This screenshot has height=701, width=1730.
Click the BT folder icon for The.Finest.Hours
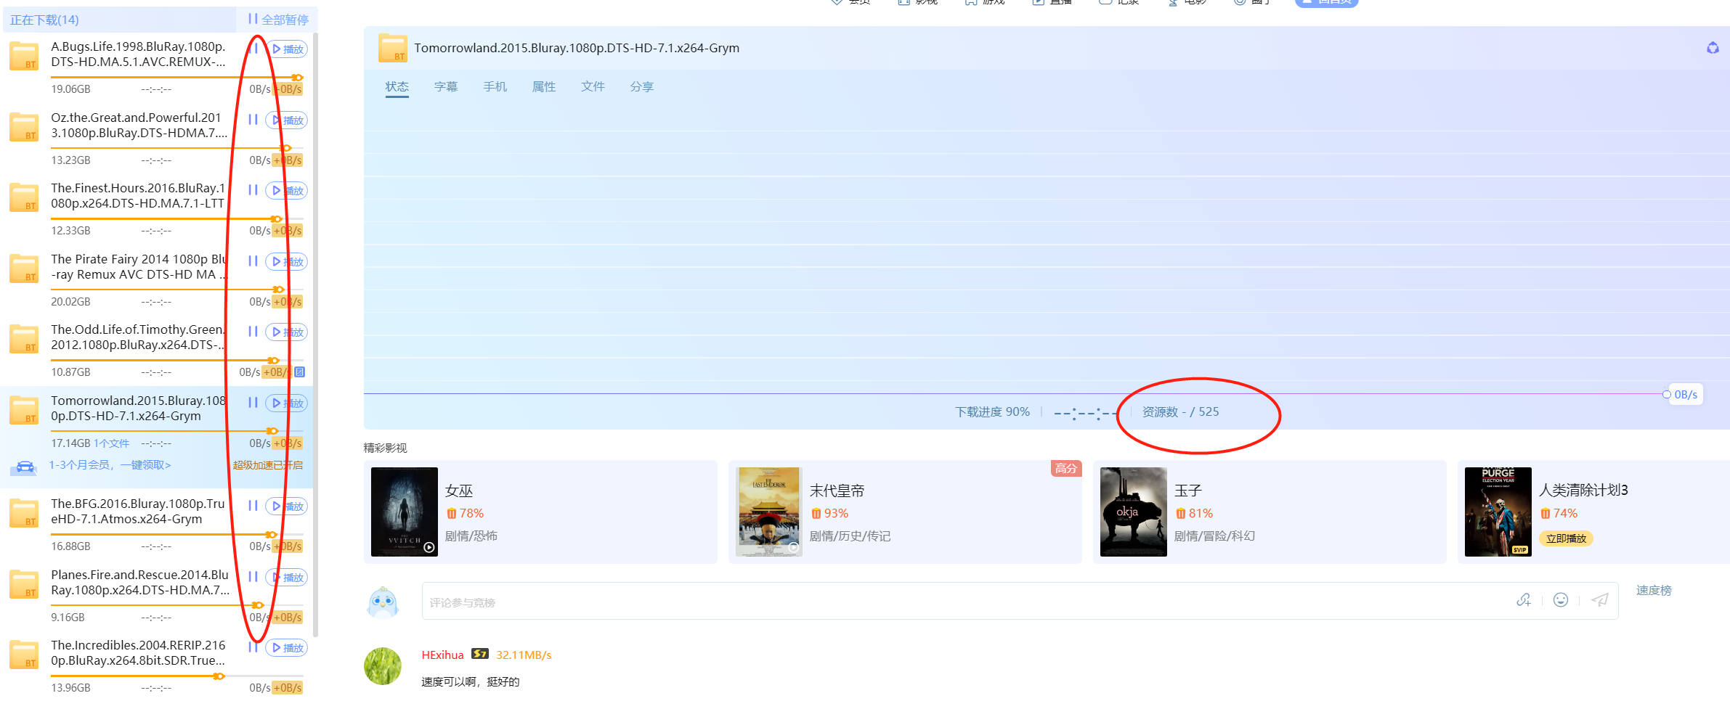[24, 197]
